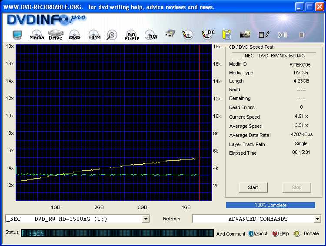The image size is (326, 246).
Task: Click the play/pause toolbar control
Action: point(283,35)
